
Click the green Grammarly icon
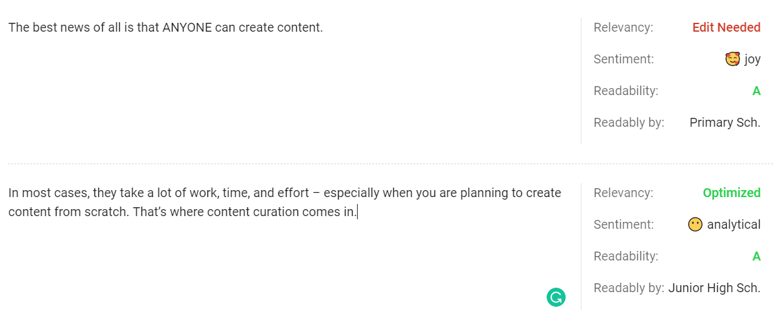[x=556, y=297]
